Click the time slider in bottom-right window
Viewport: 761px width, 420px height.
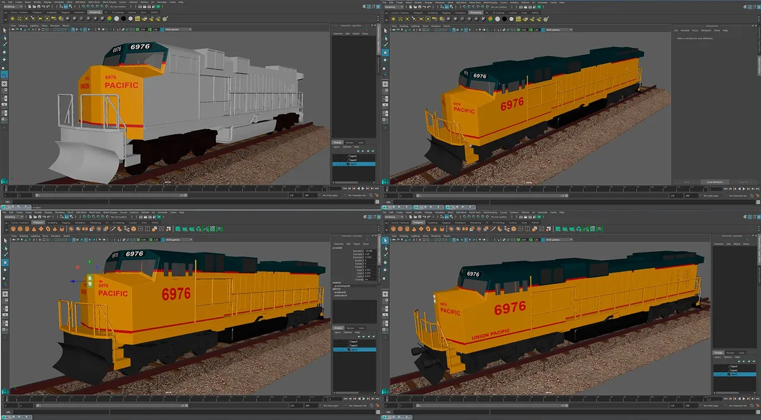click(546, 399)
